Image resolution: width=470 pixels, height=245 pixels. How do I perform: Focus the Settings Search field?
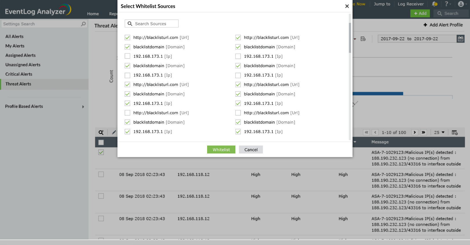pyautogui.click(x=44, y=24)
